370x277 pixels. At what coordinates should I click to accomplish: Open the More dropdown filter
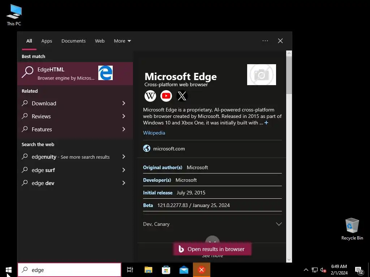[122, 41]
